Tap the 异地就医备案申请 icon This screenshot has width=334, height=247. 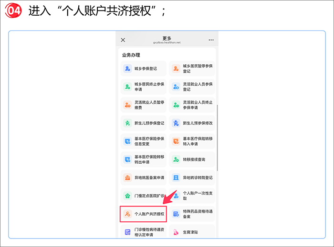point(127,178)
